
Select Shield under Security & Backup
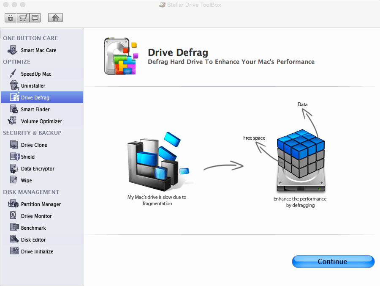pos(27,157)
